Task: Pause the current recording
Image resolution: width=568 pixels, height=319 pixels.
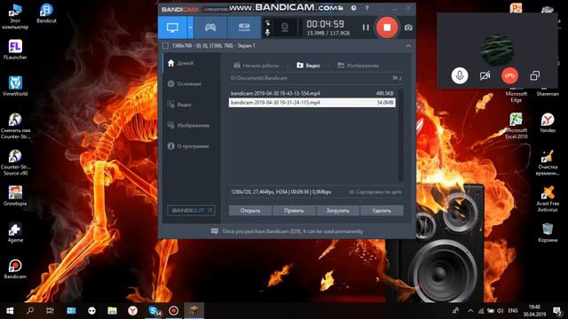Action: (366, 27)
